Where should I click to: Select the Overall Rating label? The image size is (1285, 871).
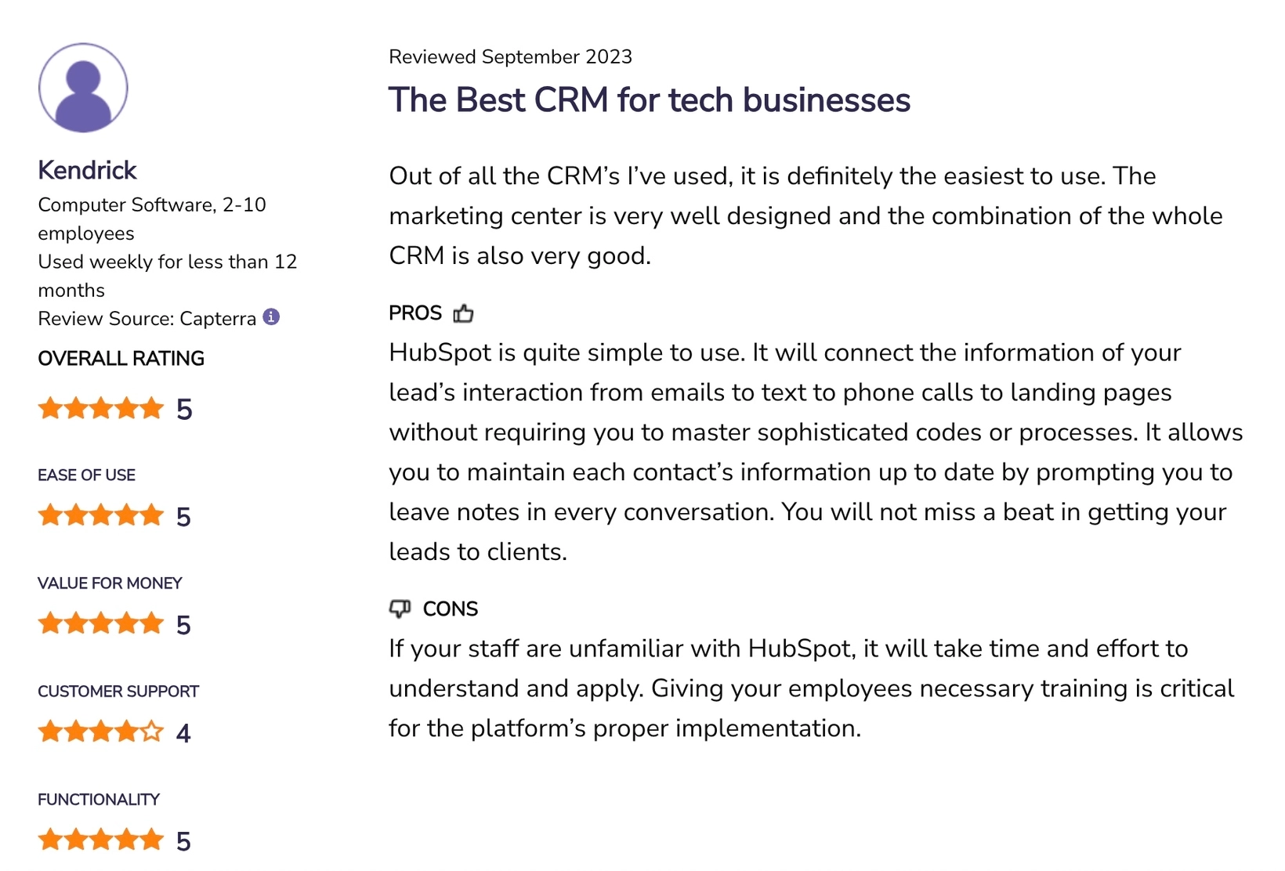[x=120, y=359]
